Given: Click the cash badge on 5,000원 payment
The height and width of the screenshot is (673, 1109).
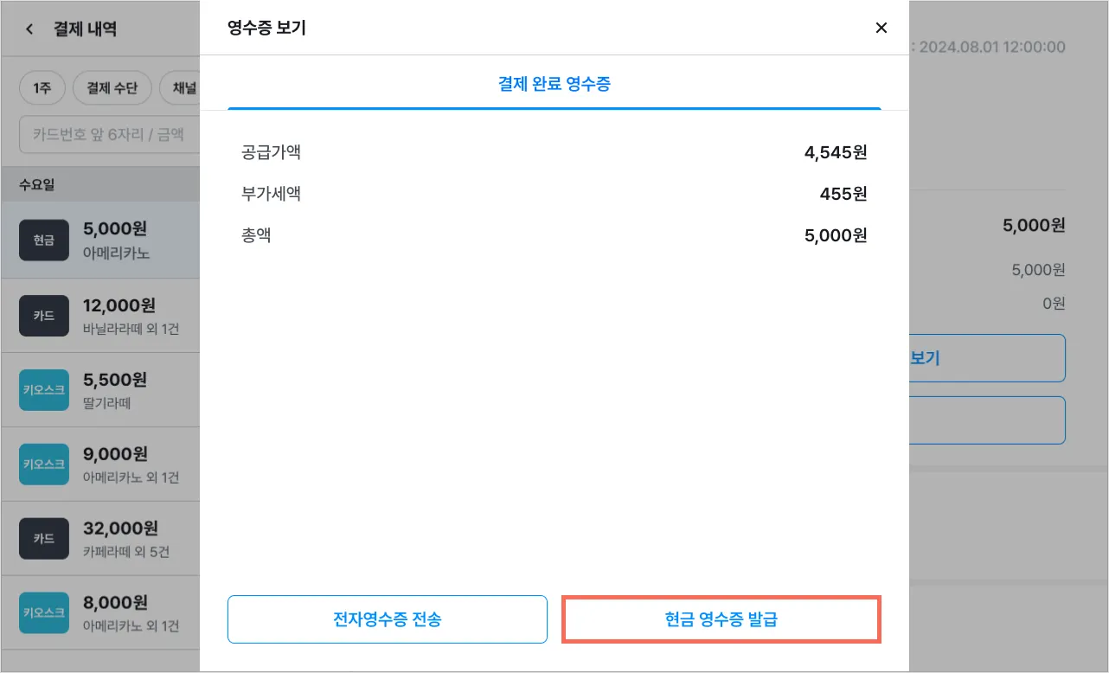Looking at the screenshot, I should (x=43, y=240).
